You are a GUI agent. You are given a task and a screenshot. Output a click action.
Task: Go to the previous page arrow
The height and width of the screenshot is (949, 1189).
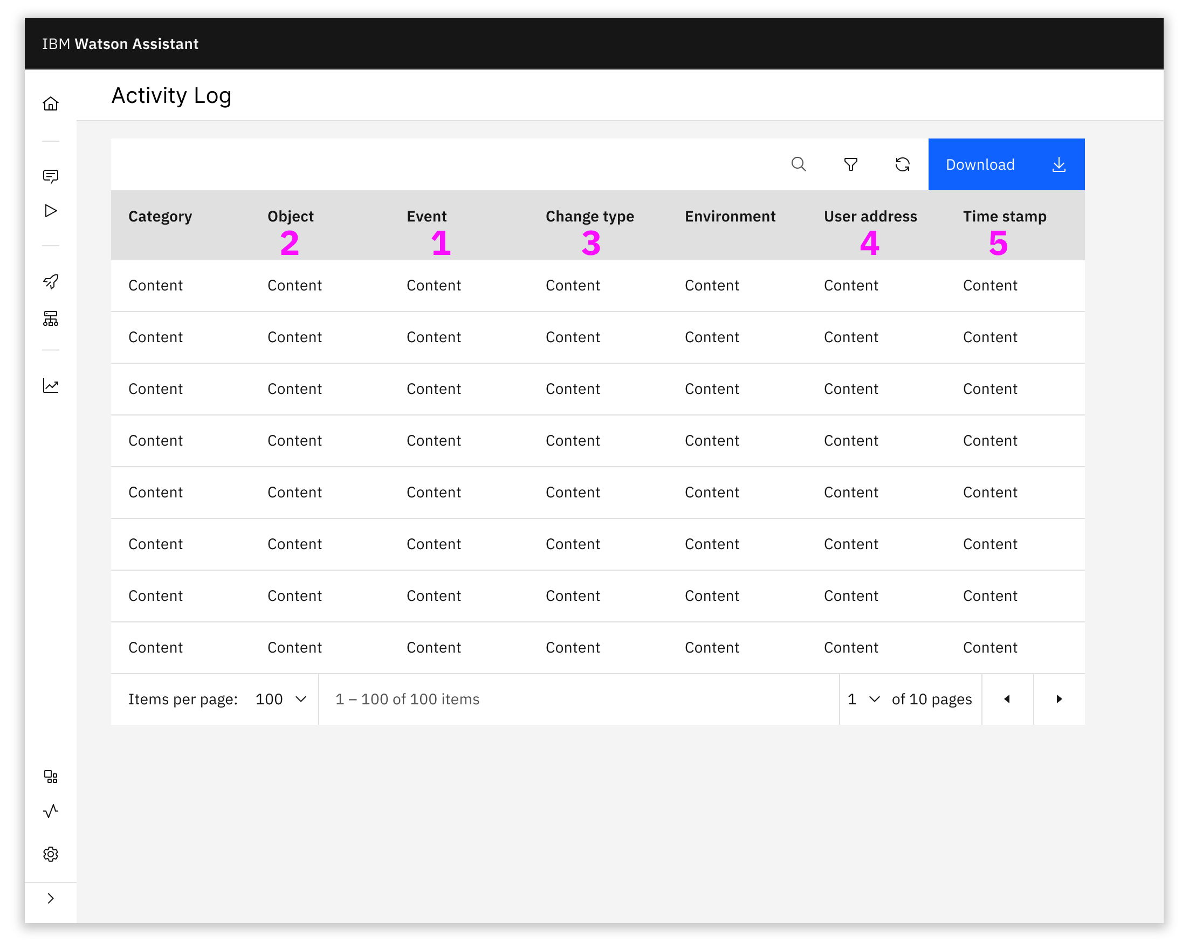1007,699
